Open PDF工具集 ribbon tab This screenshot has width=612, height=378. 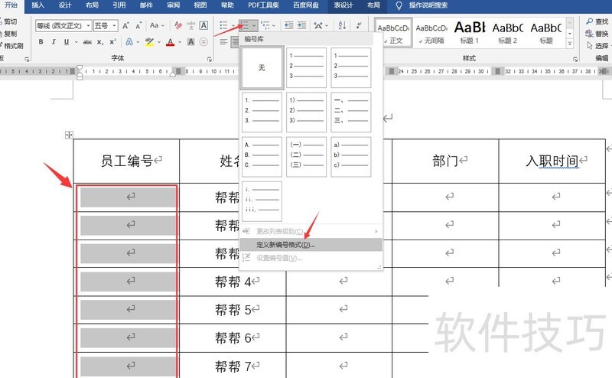tap(263, 5)
